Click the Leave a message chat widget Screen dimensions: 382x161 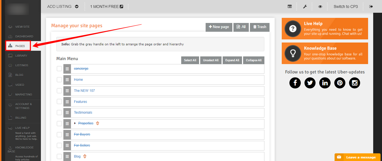[357, 157]
